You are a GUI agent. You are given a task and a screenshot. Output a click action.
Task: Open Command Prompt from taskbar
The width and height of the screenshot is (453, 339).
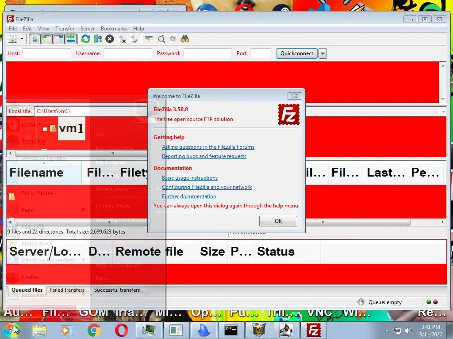click(x=231, y=330)
